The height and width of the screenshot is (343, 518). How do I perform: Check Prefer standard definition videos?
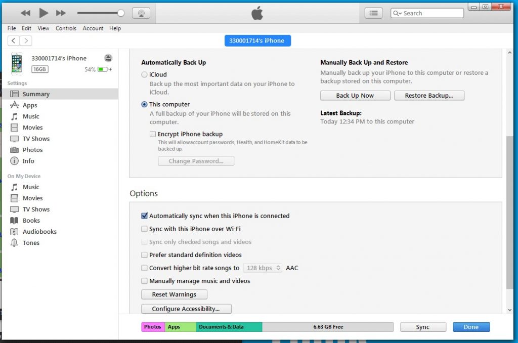click(144, 255)
